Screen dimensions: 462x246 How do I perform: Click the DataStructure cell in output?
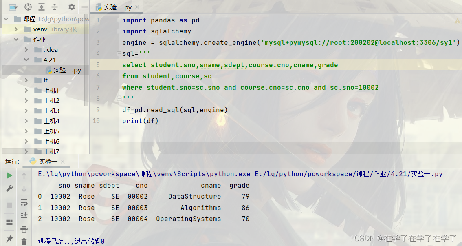coord(194,197)
